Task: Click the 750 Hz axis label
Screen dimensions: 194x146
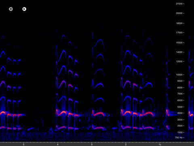Action: coord(179,137)
